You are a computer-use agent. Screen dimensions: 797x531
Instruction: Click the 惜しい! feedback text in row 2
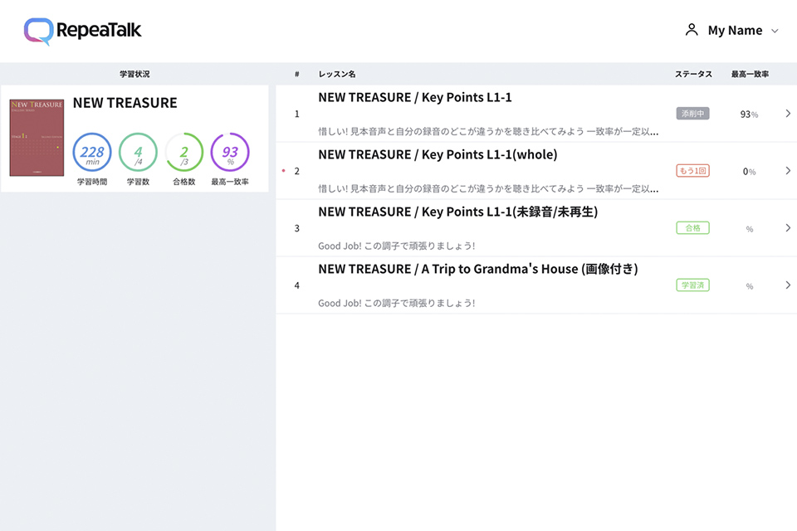click(488, 189)
